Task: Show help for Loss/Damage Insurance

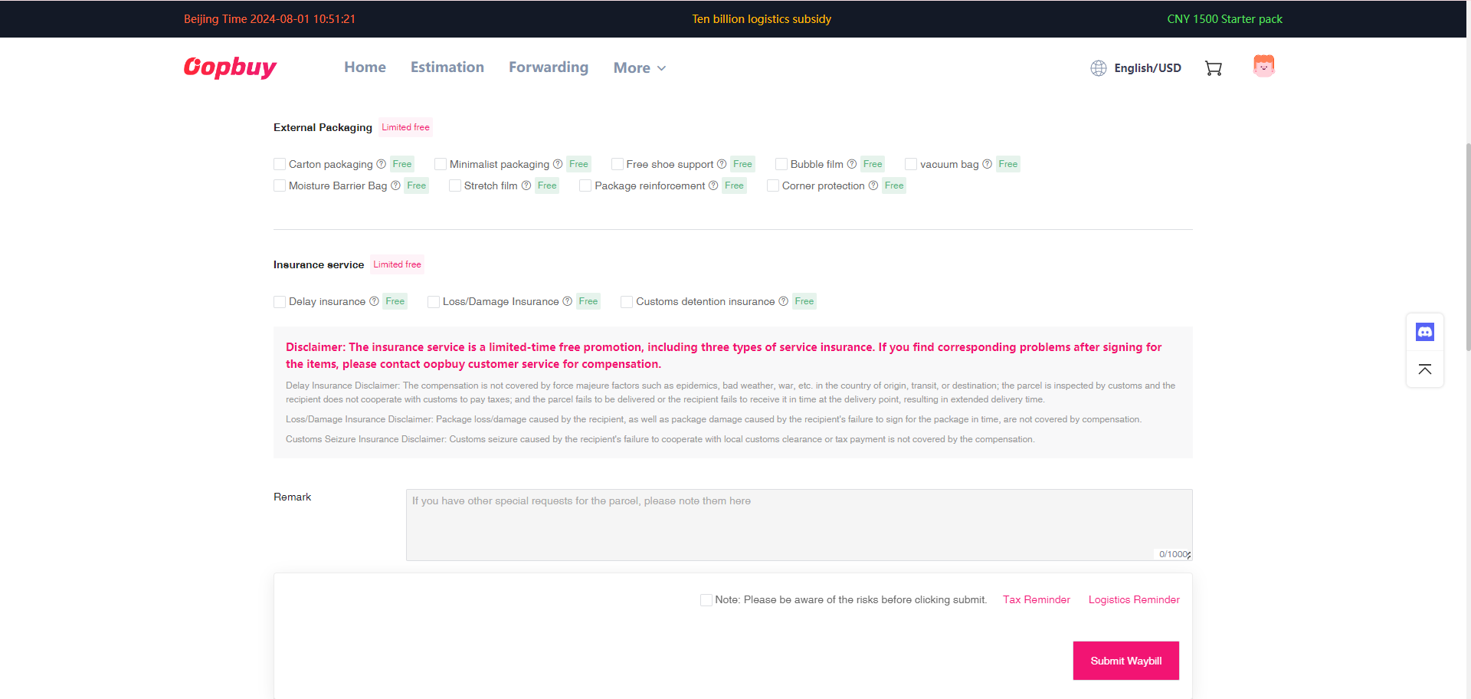Action: (x=568, y=301)
